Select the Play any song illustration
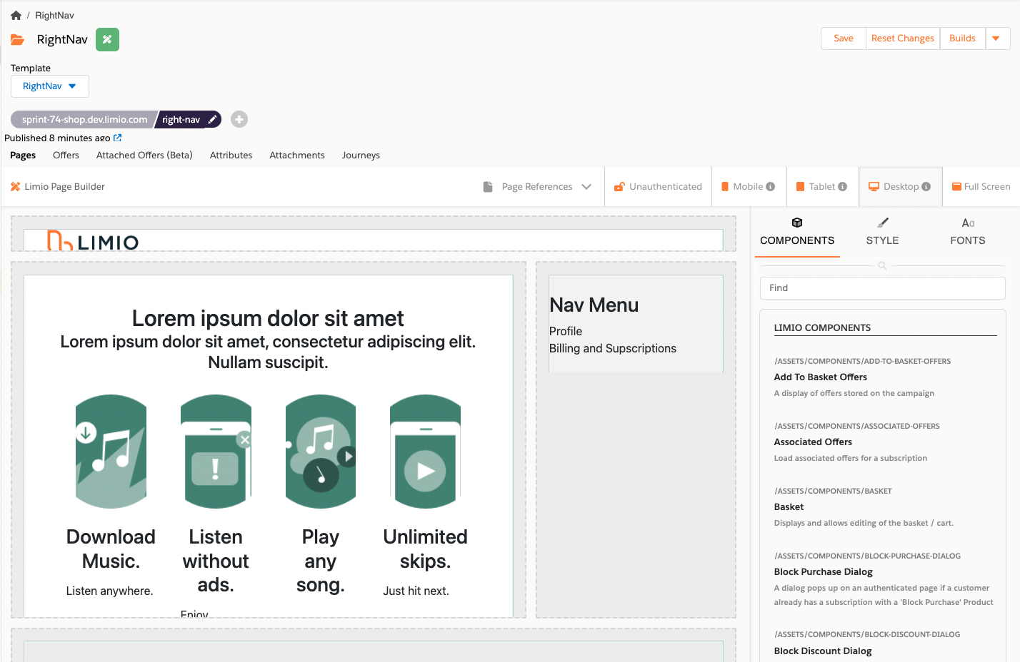1020x662 pixels. pyautogui.click(x=321, y=452)
